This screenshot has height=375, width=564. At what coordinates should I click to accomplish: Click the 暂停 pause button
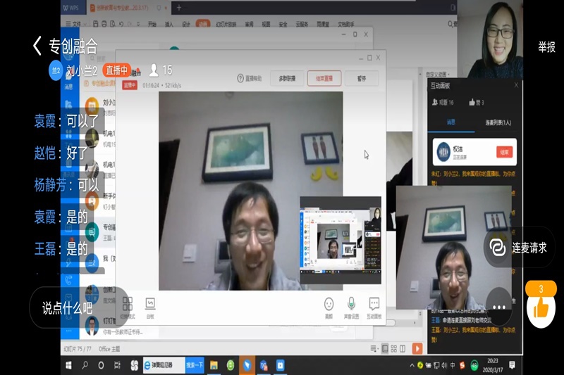point(362,78)
